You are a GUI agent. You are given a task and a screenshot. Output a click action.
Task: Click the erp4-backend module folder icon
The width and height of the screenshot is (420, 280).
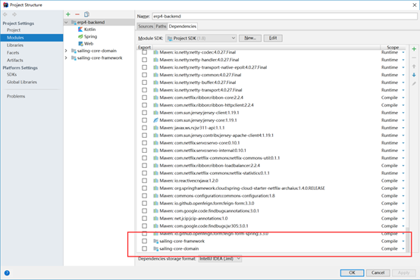tap(74, 23)
